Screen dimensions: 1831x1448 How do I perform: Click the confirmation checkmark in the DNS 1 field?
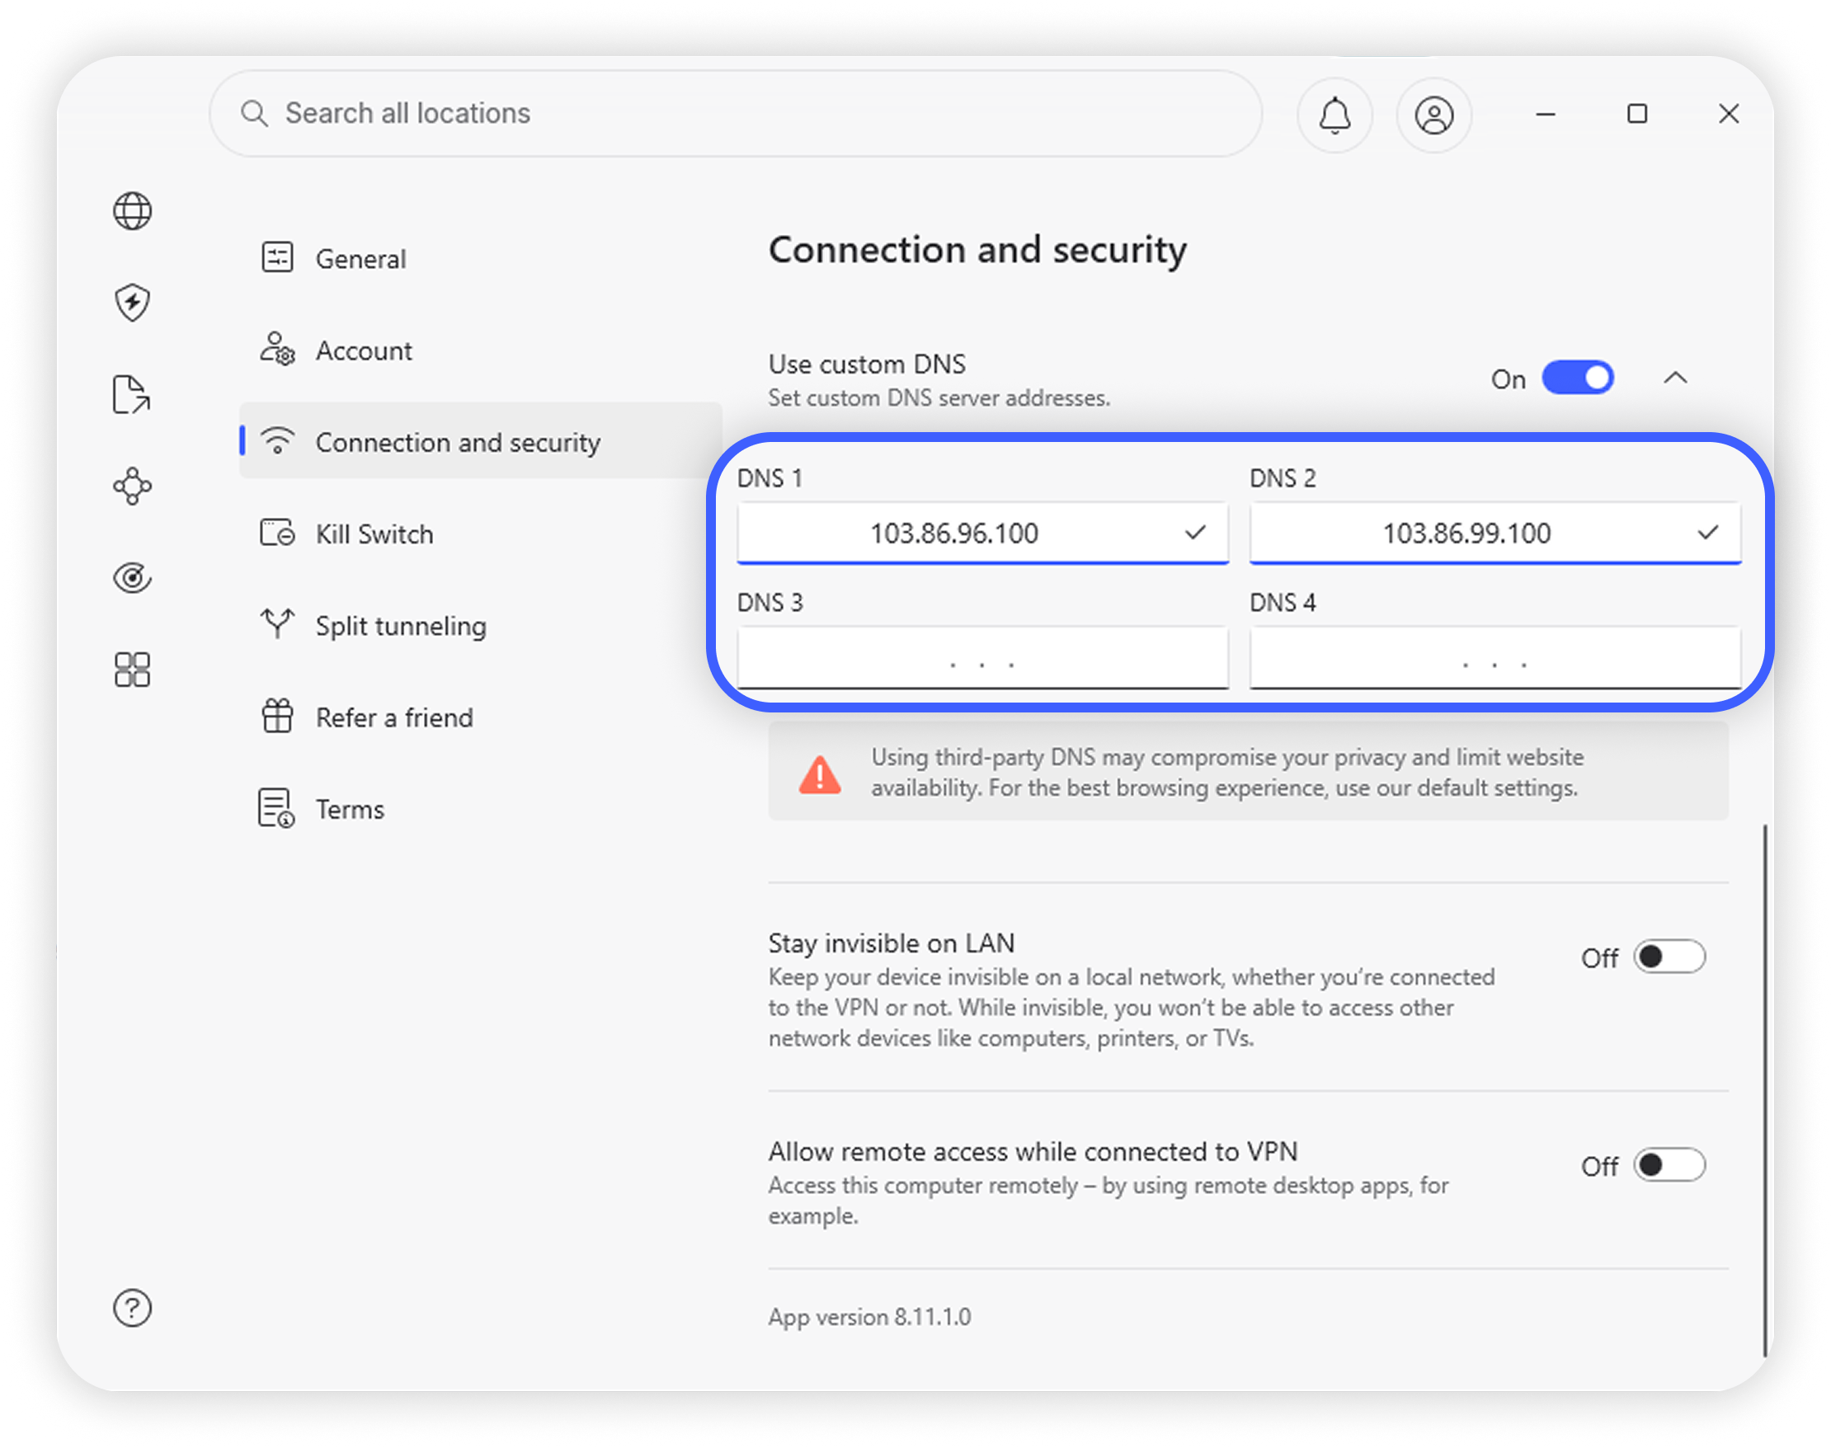coord(1194,533)
